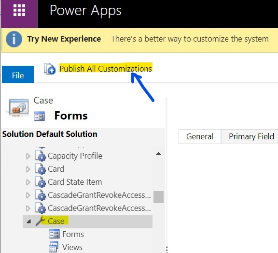Click the Forms icon under Case
The image size is (278, 253).
point(54,234)
